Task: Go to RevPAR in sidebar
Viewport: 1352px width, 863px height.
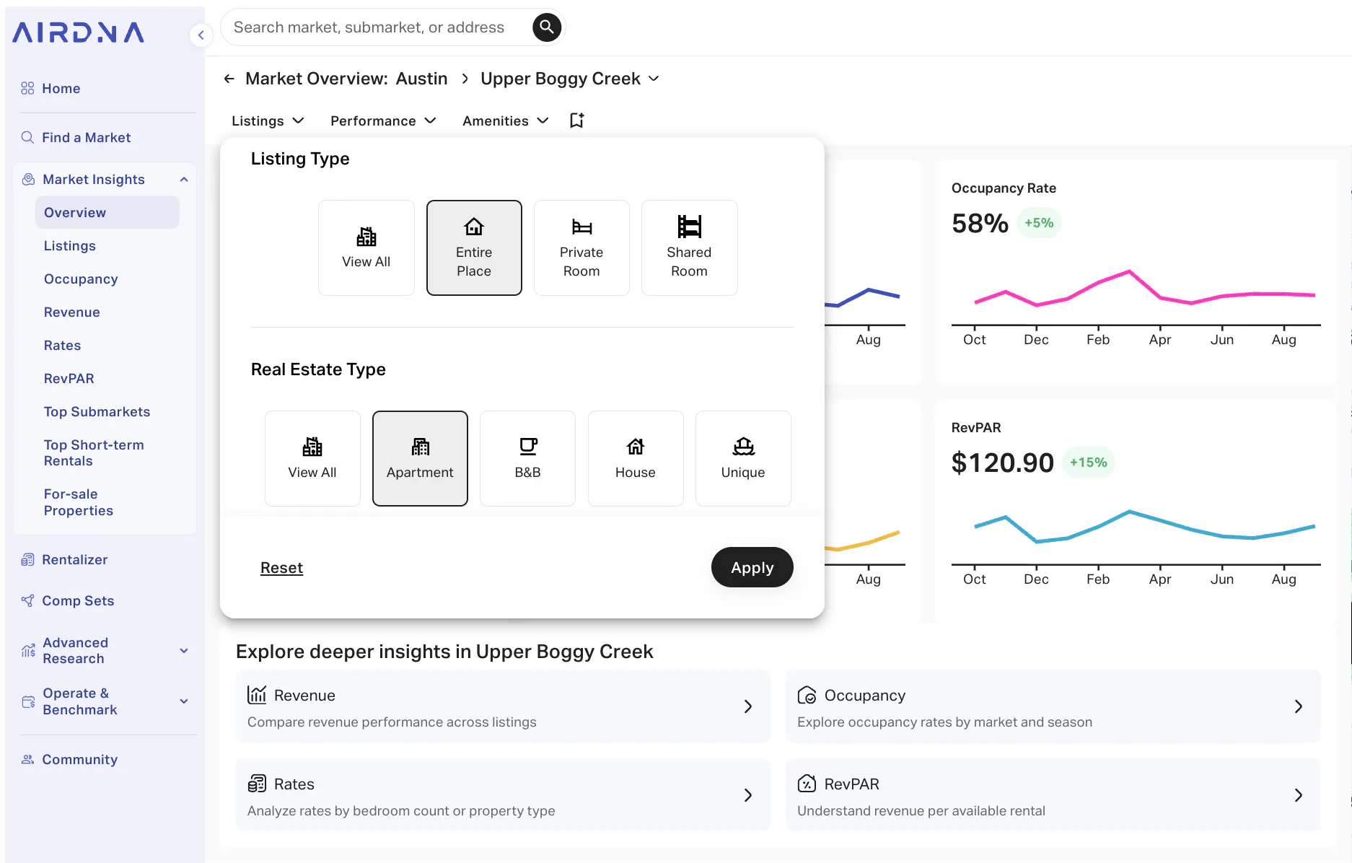Action: pyautogui.click(x=69, y=378)
